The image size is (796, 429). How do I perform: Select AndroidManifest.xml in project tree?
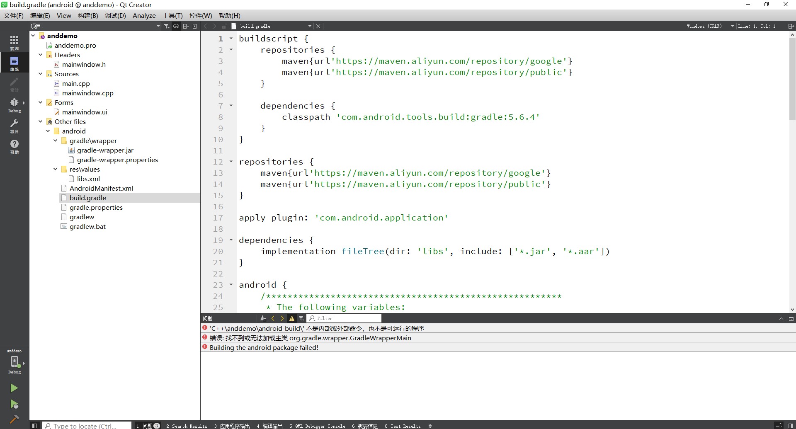[101, 188]
